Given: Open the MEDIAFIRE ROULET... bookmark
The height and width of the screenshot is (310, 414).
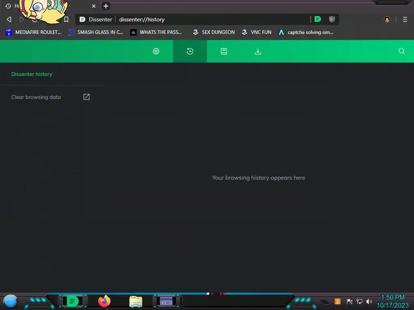Looking at the screenshot, I should (34, 32).
